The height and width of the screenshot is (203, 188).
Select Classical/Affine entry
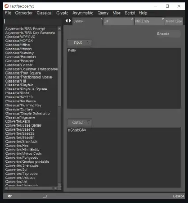(17, 45)
